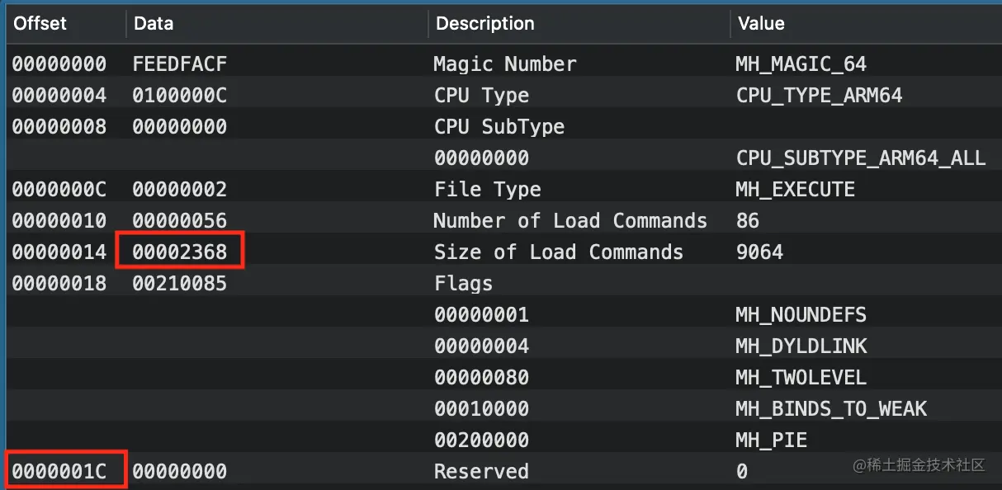Select the CPU_SUBTYPE_ARM64_ALL value
Screen dimensions: 1002x490
coord(861,158)
